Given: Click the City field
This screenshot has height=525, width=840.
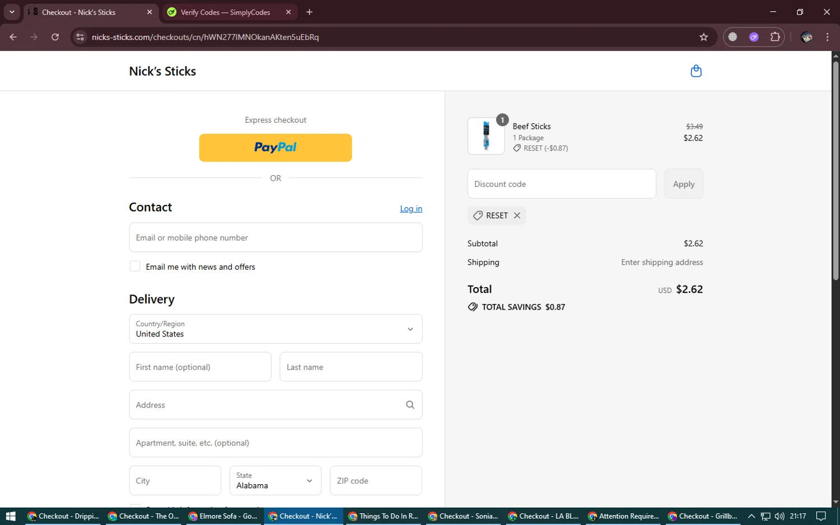Looking at the screenshot, I should pos(175,480).
